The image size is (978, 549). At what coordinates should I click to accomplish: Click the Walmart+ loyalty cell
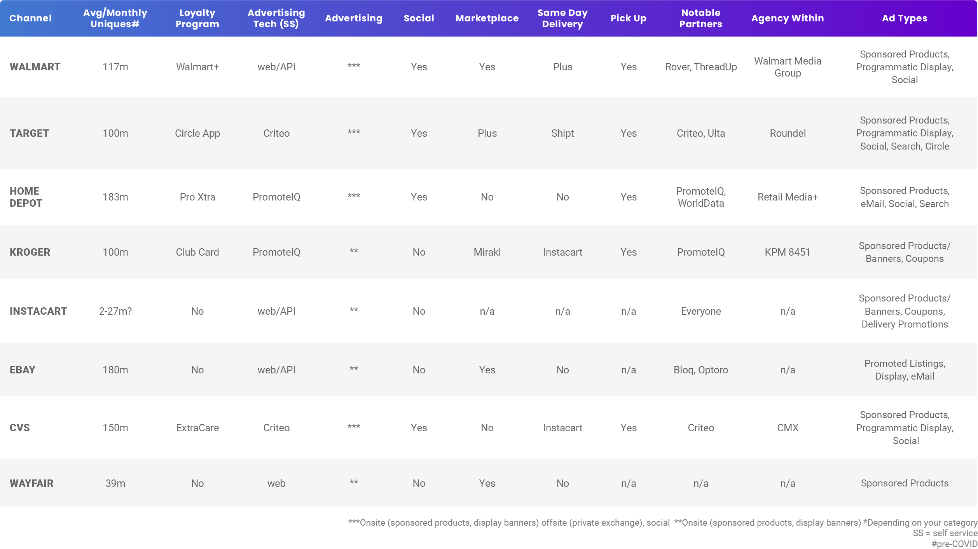[197, 67]
